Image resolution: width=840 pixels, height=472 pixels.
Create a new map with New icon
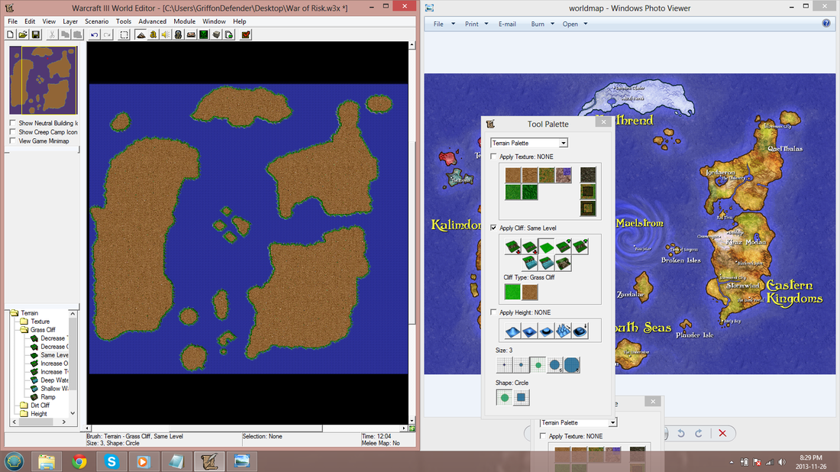10,35
